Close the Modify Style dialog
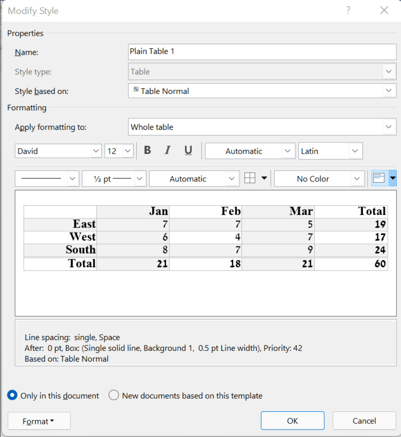Screen dimensions: 401x437 pos(384,11)
